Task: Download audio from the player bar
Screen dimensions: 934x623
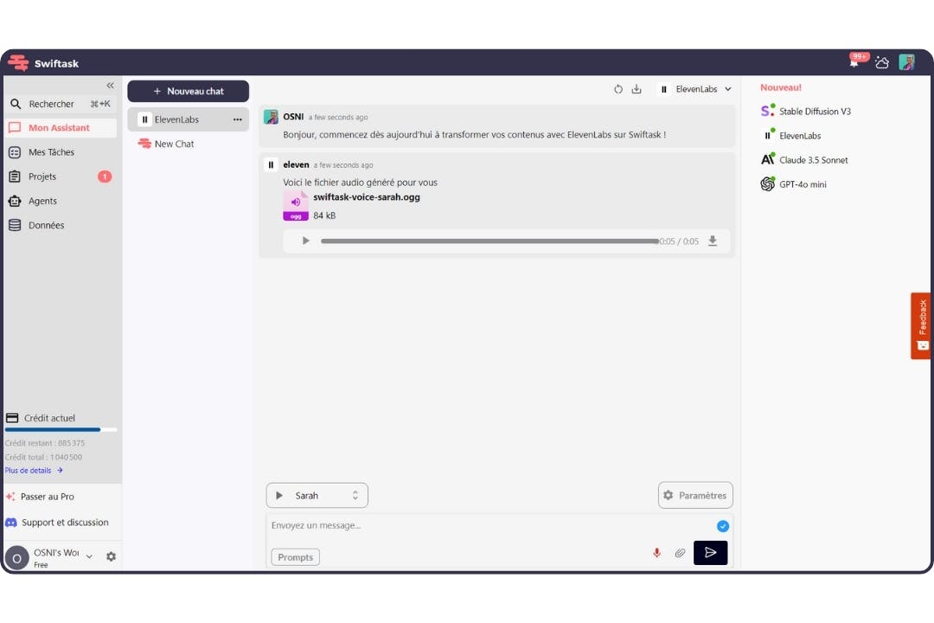Action: [x=713, y=241]
